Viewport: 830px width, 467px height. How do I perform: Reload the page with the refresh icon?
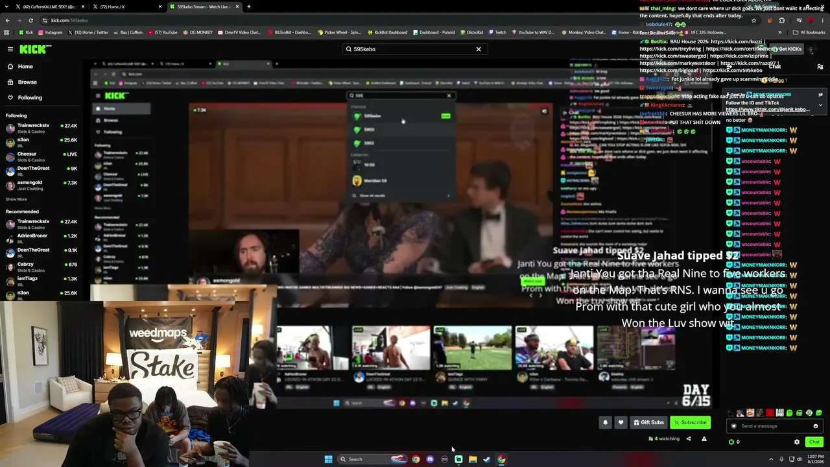30,20
